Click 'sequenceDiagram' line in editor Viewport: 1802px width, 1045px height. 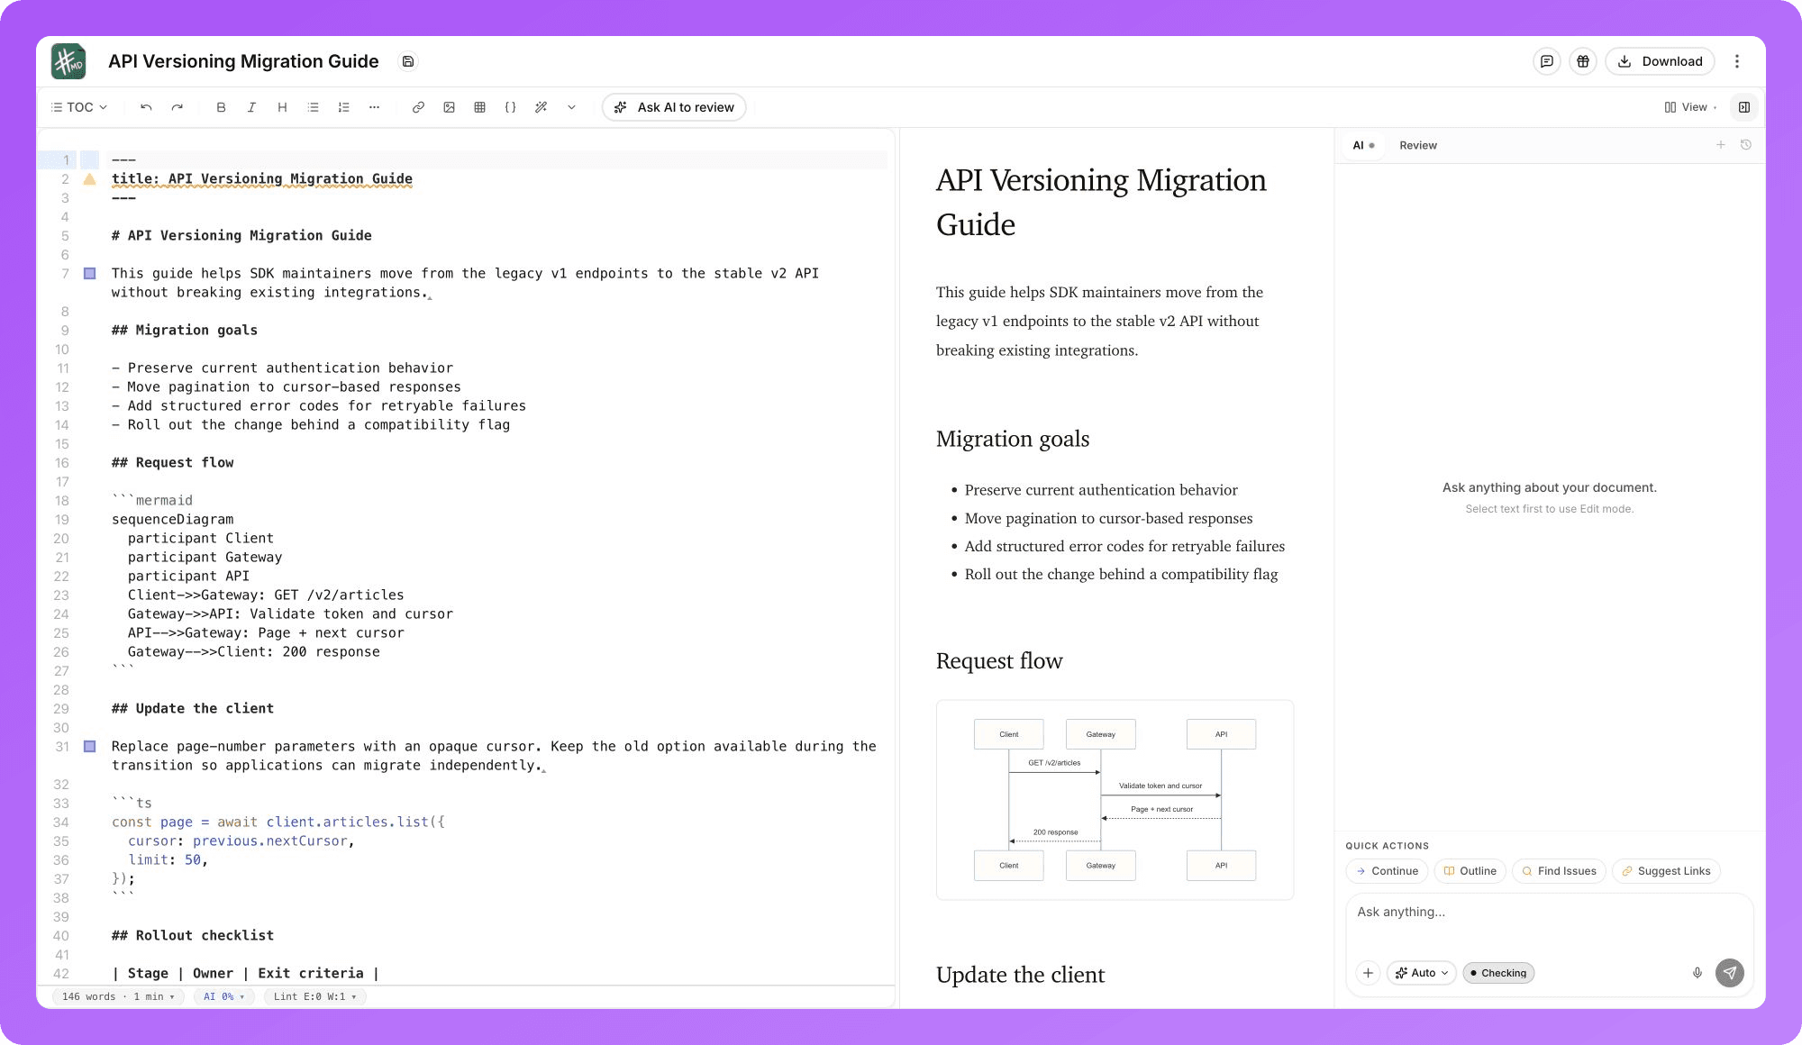[173, 520]
